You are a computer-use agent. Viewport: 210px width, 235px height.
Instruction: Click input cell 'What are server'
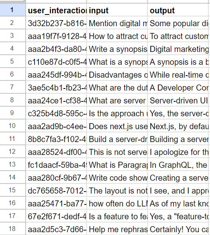(x=117, y=100)
